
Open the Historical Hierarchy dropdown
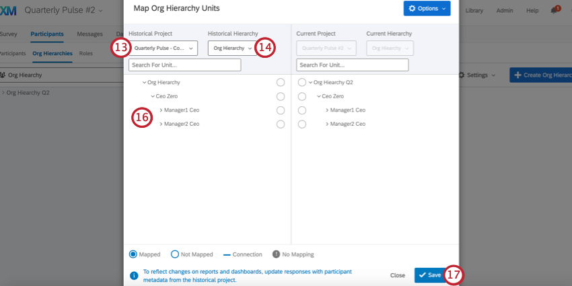point(231,48)
